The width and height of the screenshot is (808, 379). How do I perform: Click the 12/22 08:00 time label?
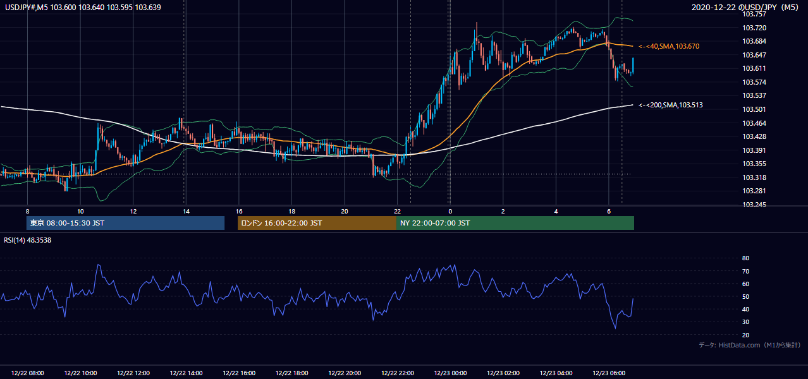tap(28, 373)
